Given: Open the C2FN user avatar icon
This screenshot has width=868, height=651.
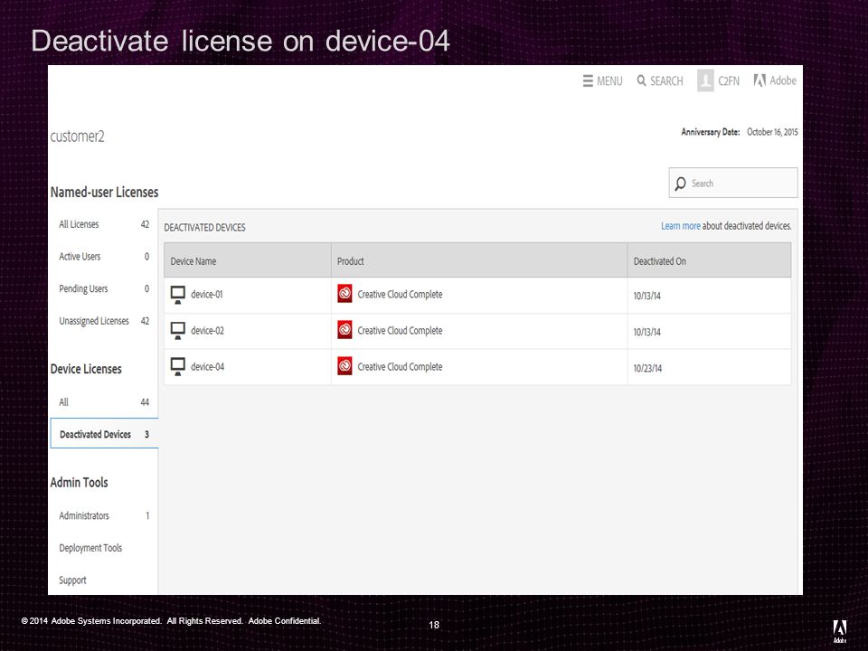Looking at the screenshot, I should [x=705, y=80].
